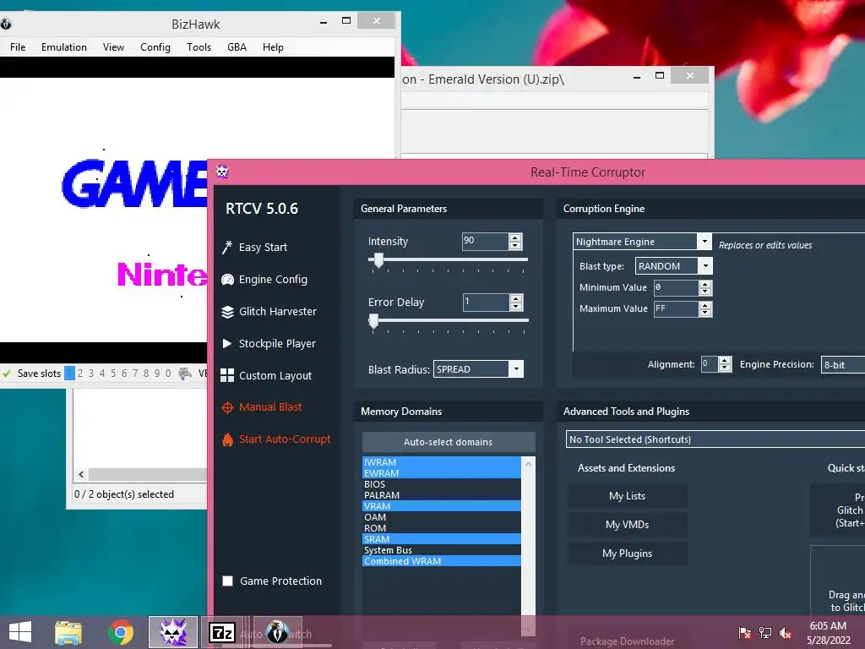The height and width of the screenshot is (649, 865).
Task: Trigger a Manual Blast
Action: coord(262,407)
